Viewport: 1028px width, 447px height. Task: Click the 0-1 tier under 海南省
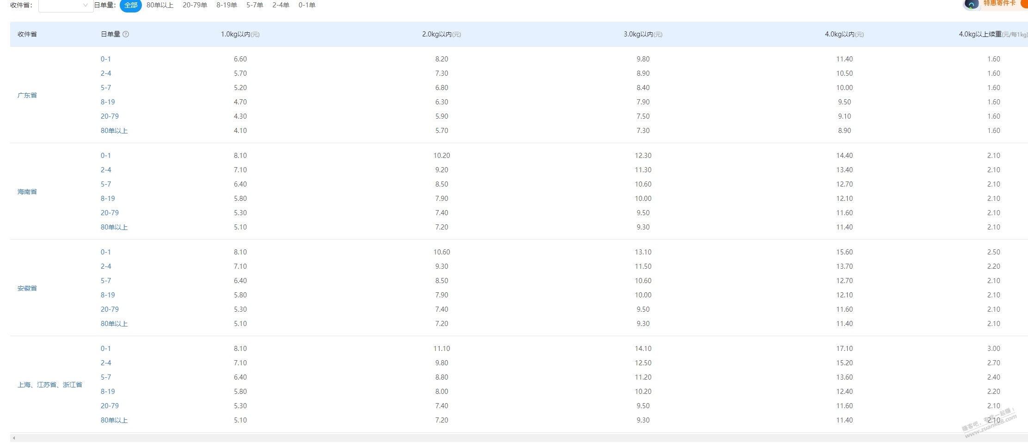coord(106,156)
